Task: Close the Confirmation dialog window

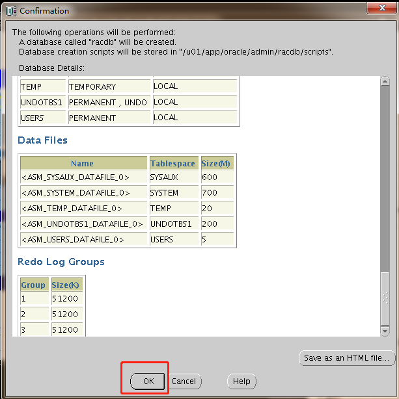Action: tap(382, 8)
